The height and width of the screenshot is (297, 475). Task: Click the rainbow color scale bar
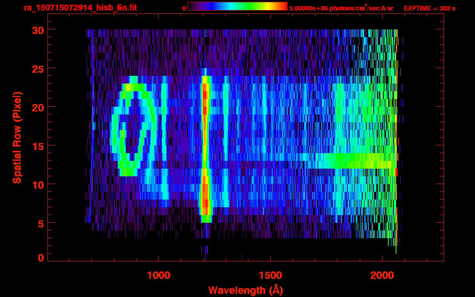(x=237, y=6)
